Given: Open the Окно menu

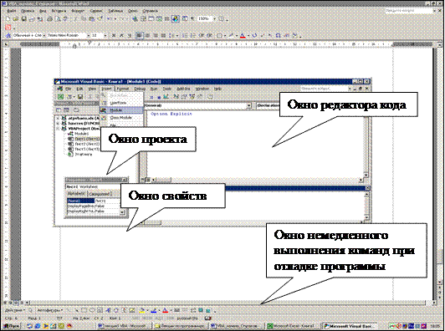Looking at the screenshot, I should (132, 11).
